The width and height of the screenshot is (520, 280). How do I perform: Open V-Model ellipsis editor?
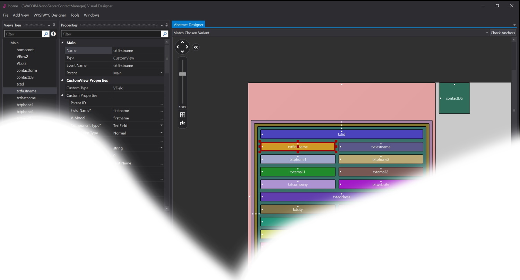point(162,118)
